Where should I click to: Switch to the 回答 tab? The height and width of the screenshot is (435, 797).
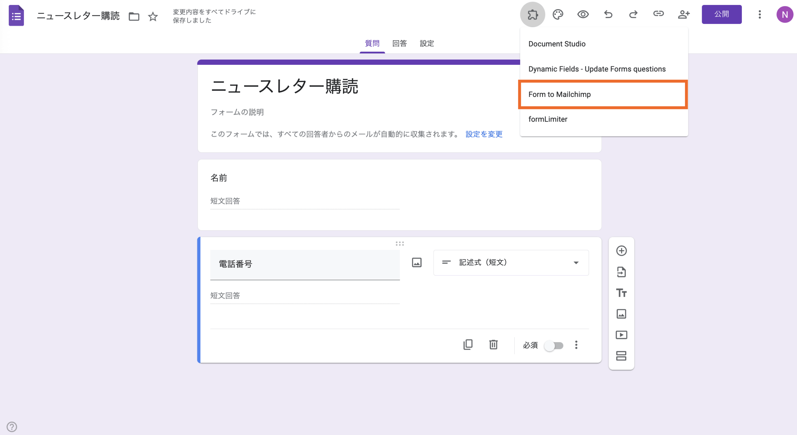click(x=399, y=43)
